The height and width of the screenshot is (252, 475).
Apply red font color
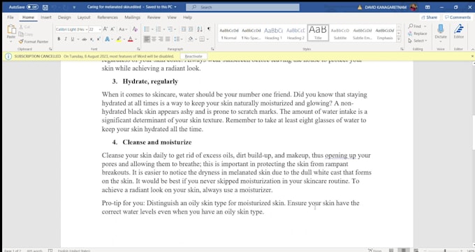130,39
